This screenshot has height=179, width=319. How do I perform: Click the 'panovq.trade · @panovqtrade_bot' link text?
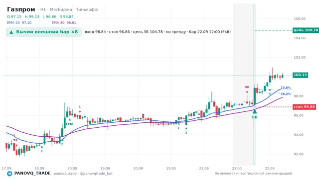pyautogui.click(x=83, y=174)
